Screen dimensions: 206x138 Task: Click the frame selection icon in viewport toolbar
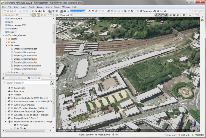[174, 15]
